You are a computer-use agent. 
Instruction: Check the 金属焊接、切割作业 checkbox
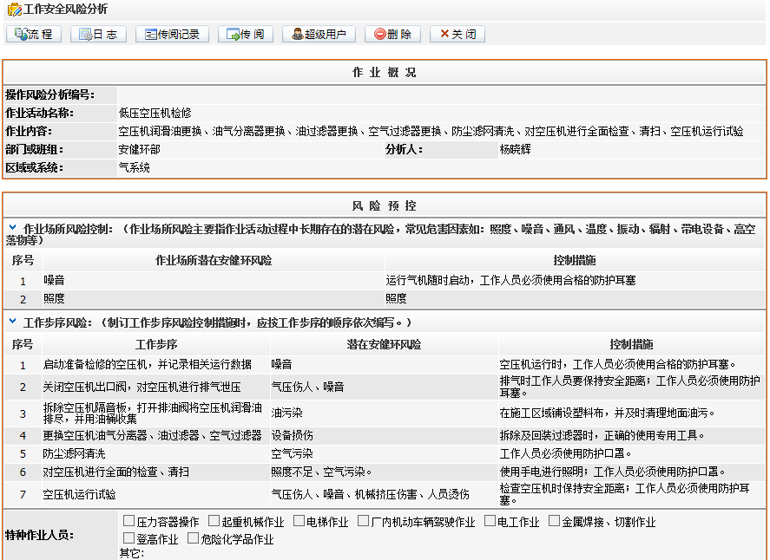tap(554, 522)
